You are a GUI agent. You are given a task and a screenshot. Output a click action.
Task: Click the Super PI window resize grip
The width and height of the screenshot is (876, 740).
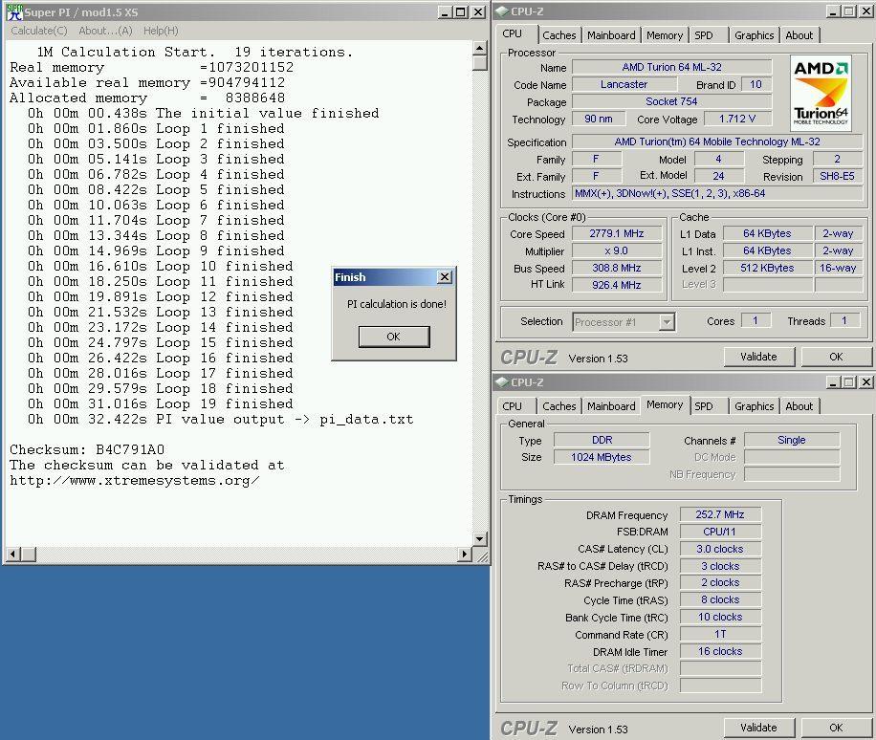(481, 555)
